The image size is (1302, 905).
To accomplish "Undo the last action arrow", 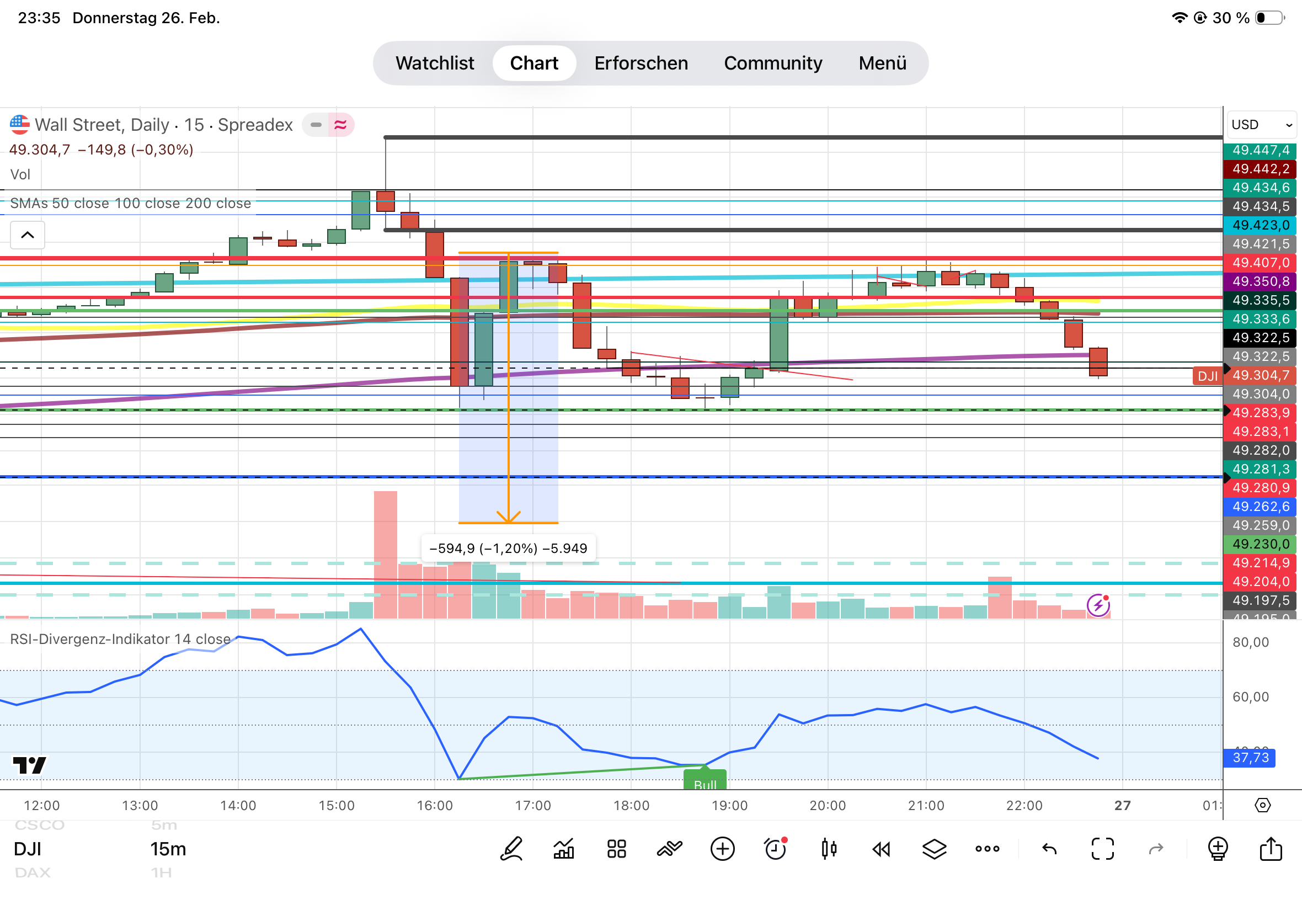I will tap(1049, 849).
